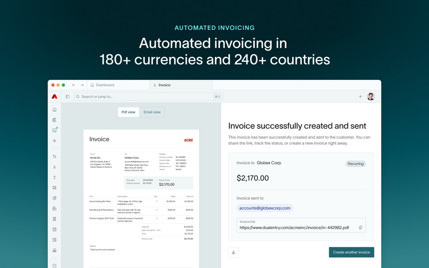The height and width of the screenshot is (268, 429).
Task: Open the pie chart sidebar icon
Action: tap(55, 198)
